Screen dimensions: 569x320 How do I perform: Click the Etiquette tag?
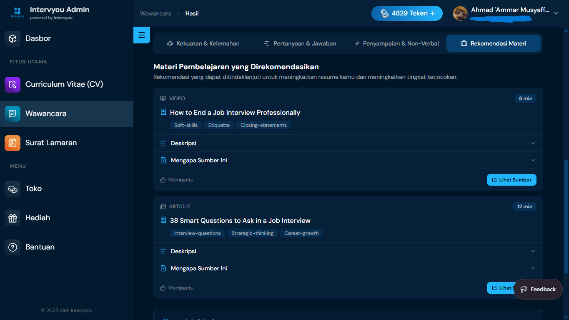[219, 125]
